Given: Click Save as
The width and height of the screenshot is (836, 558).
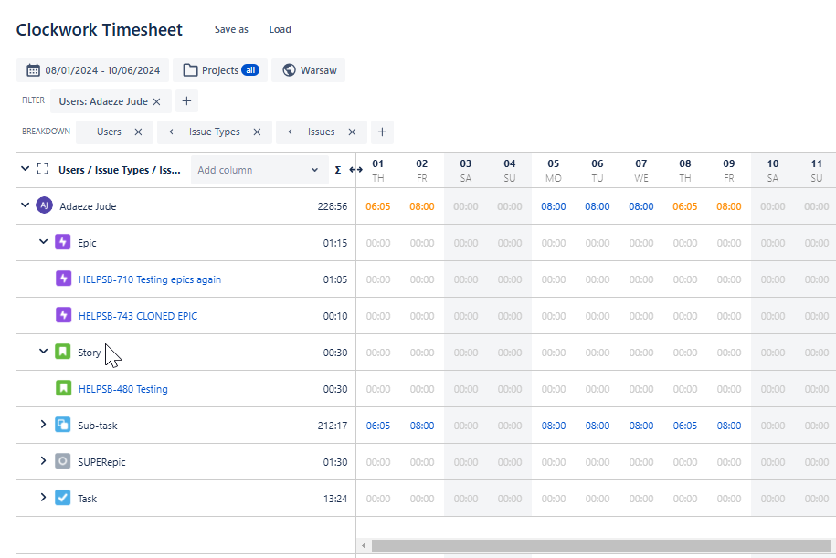Looking at the screenshot, I should click(231, 30).
